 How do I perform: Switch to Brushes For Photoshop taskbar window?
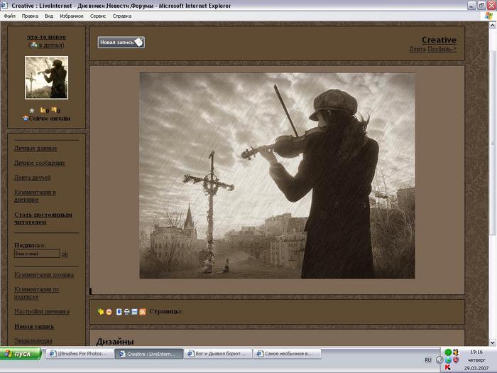tap(80, 353)
